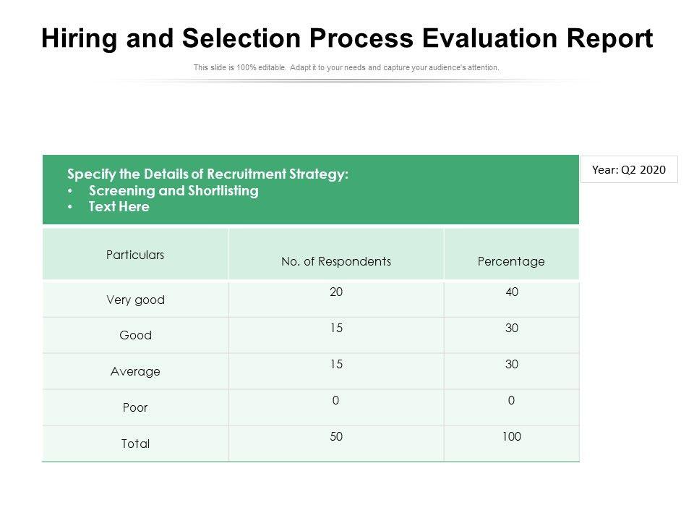Screen dimensions: 694x521
Task: Select the 'Very good' row label
Action: (135, 300)
